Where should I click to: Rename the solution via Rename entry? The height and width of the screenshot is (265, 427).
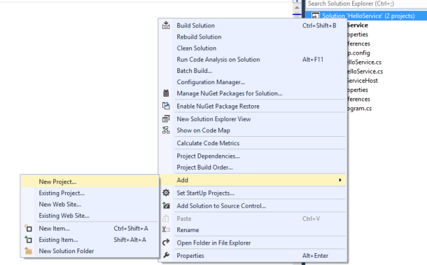point(188,230)
